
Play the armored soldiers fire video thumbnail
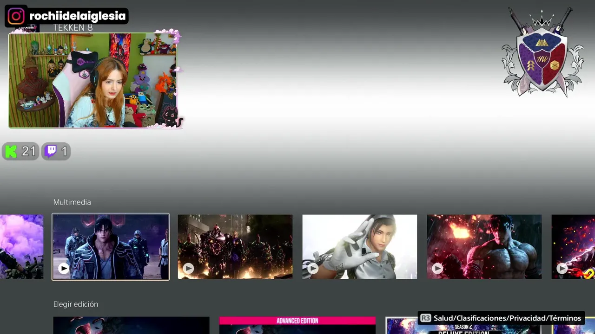point(235,247)
